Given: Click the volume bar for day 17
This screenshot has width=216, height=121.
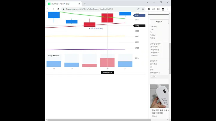Looking at the screenshot, I should point(89,66).
